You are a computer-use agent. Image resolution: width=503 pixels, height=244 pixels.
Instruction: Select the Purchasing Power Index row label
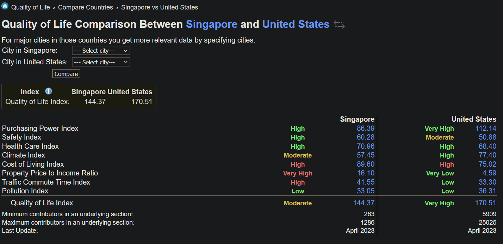(x=40, y=128)
